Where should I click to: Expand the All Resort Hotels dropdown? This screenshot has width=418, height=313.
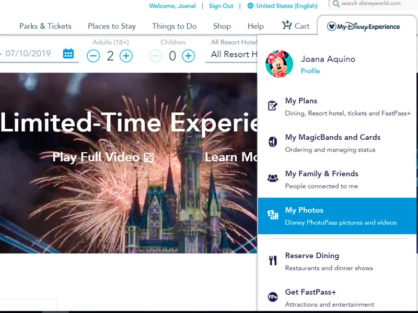tap(231, 54)
